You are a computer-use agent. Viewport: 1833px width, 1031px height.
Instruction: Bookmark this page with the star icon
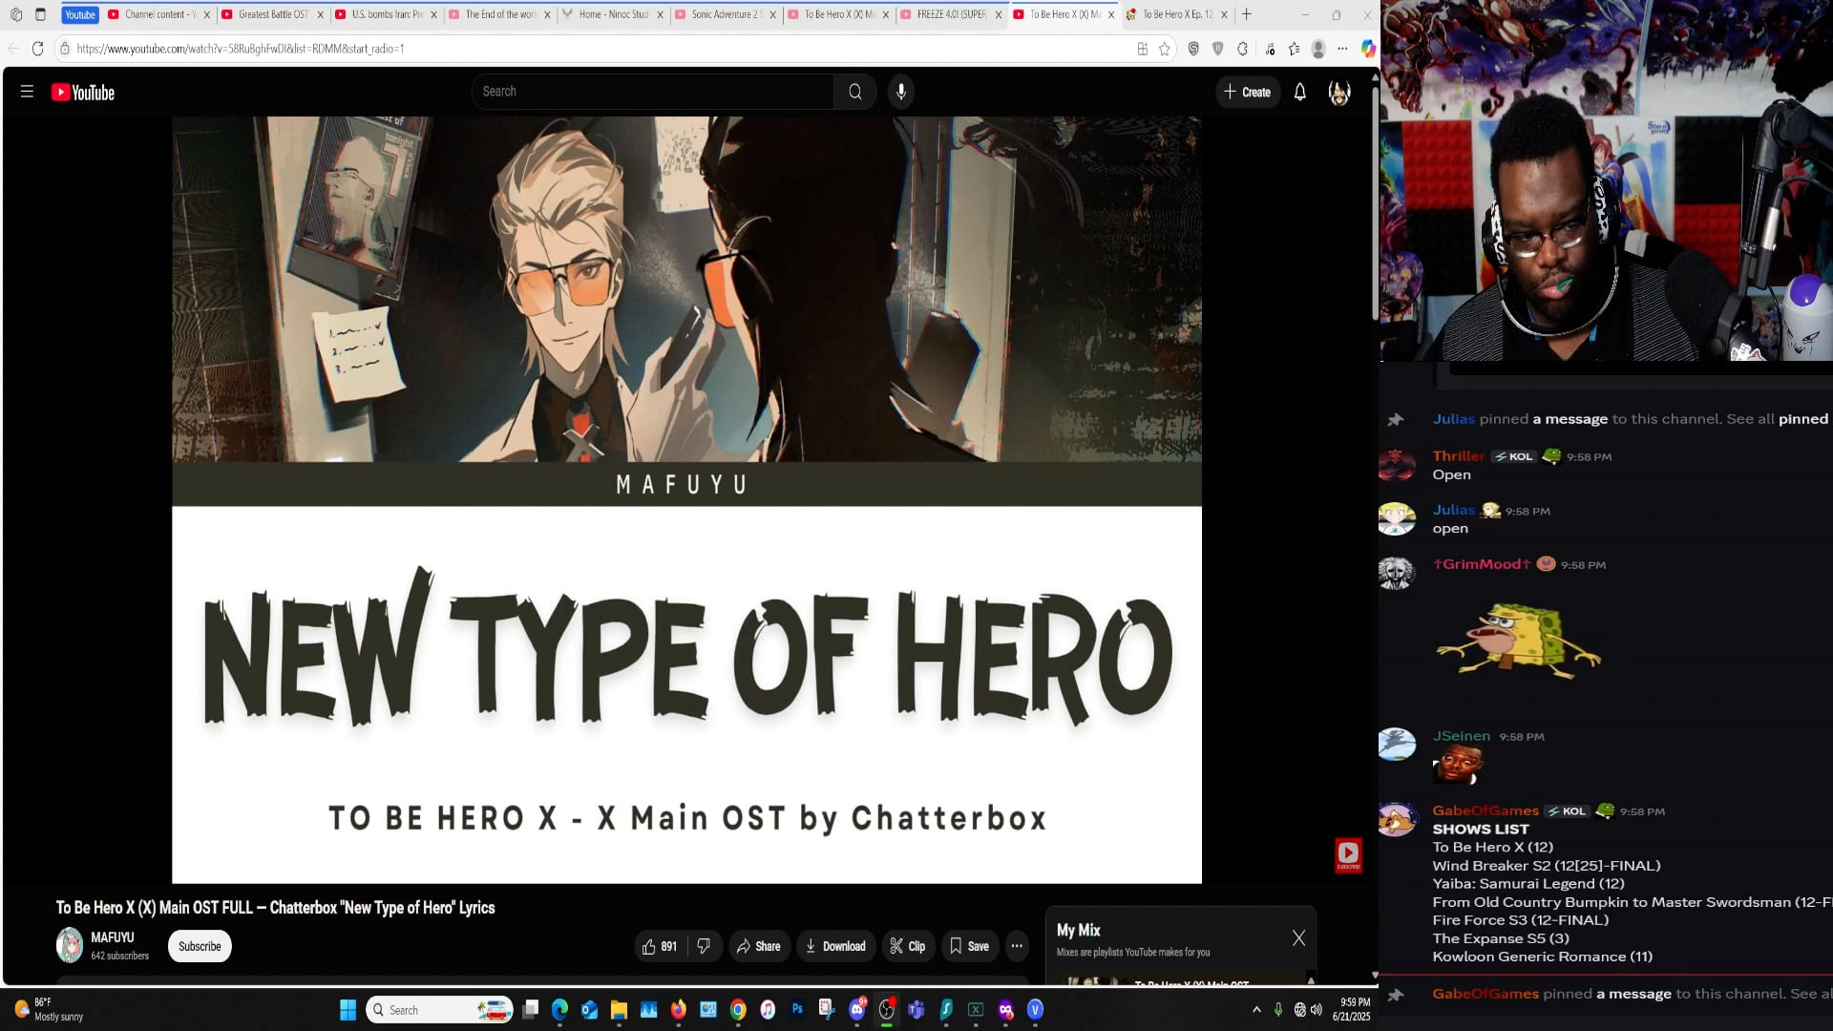point(1165,49)
